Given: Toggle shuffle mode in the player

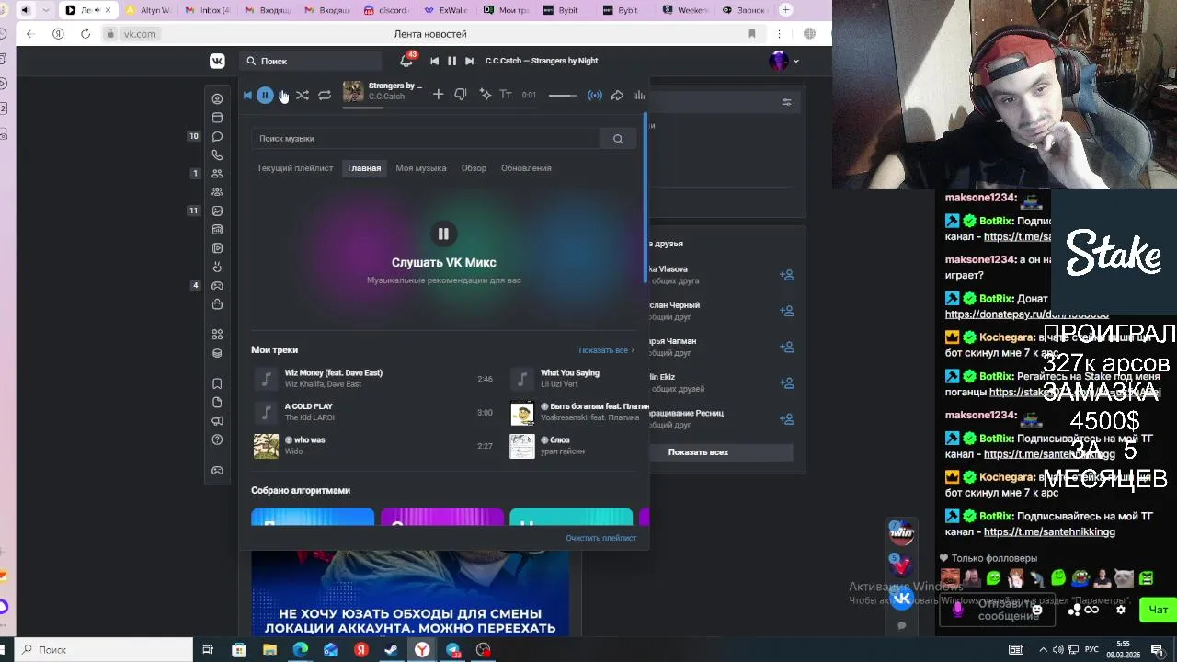Looking at the screenshot, I should (x=303, y=95).
